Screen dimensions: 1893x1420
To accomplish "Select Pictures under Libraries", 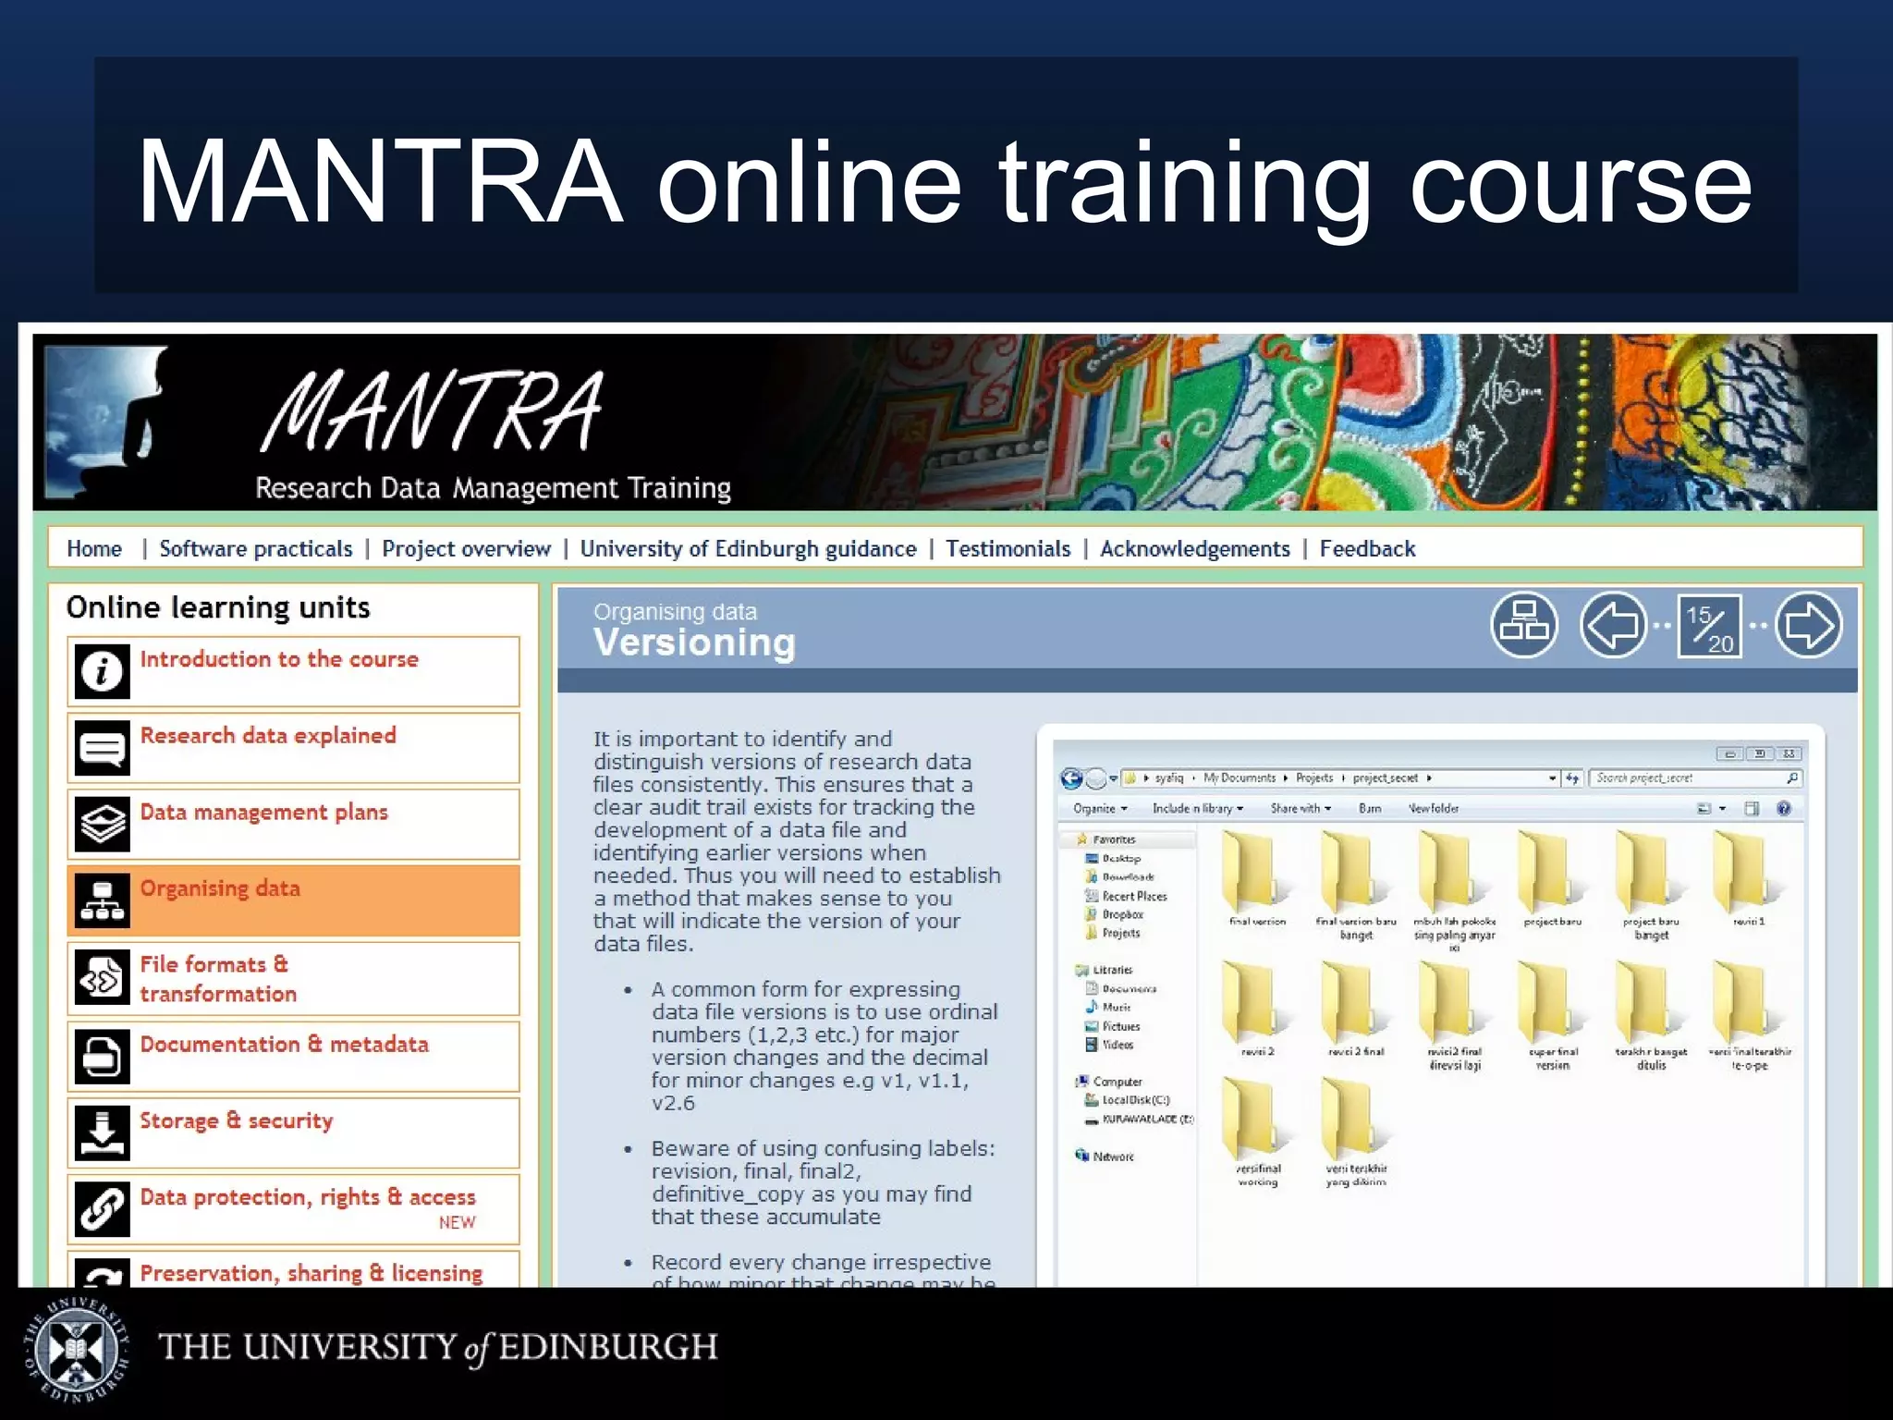I will tap(1112, 1026).
